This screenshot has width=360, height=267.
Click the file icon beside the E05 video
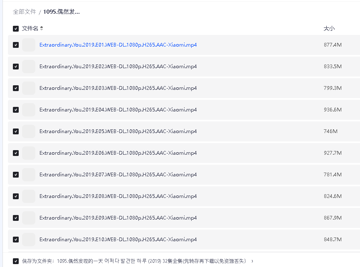(x=29, y=131)
